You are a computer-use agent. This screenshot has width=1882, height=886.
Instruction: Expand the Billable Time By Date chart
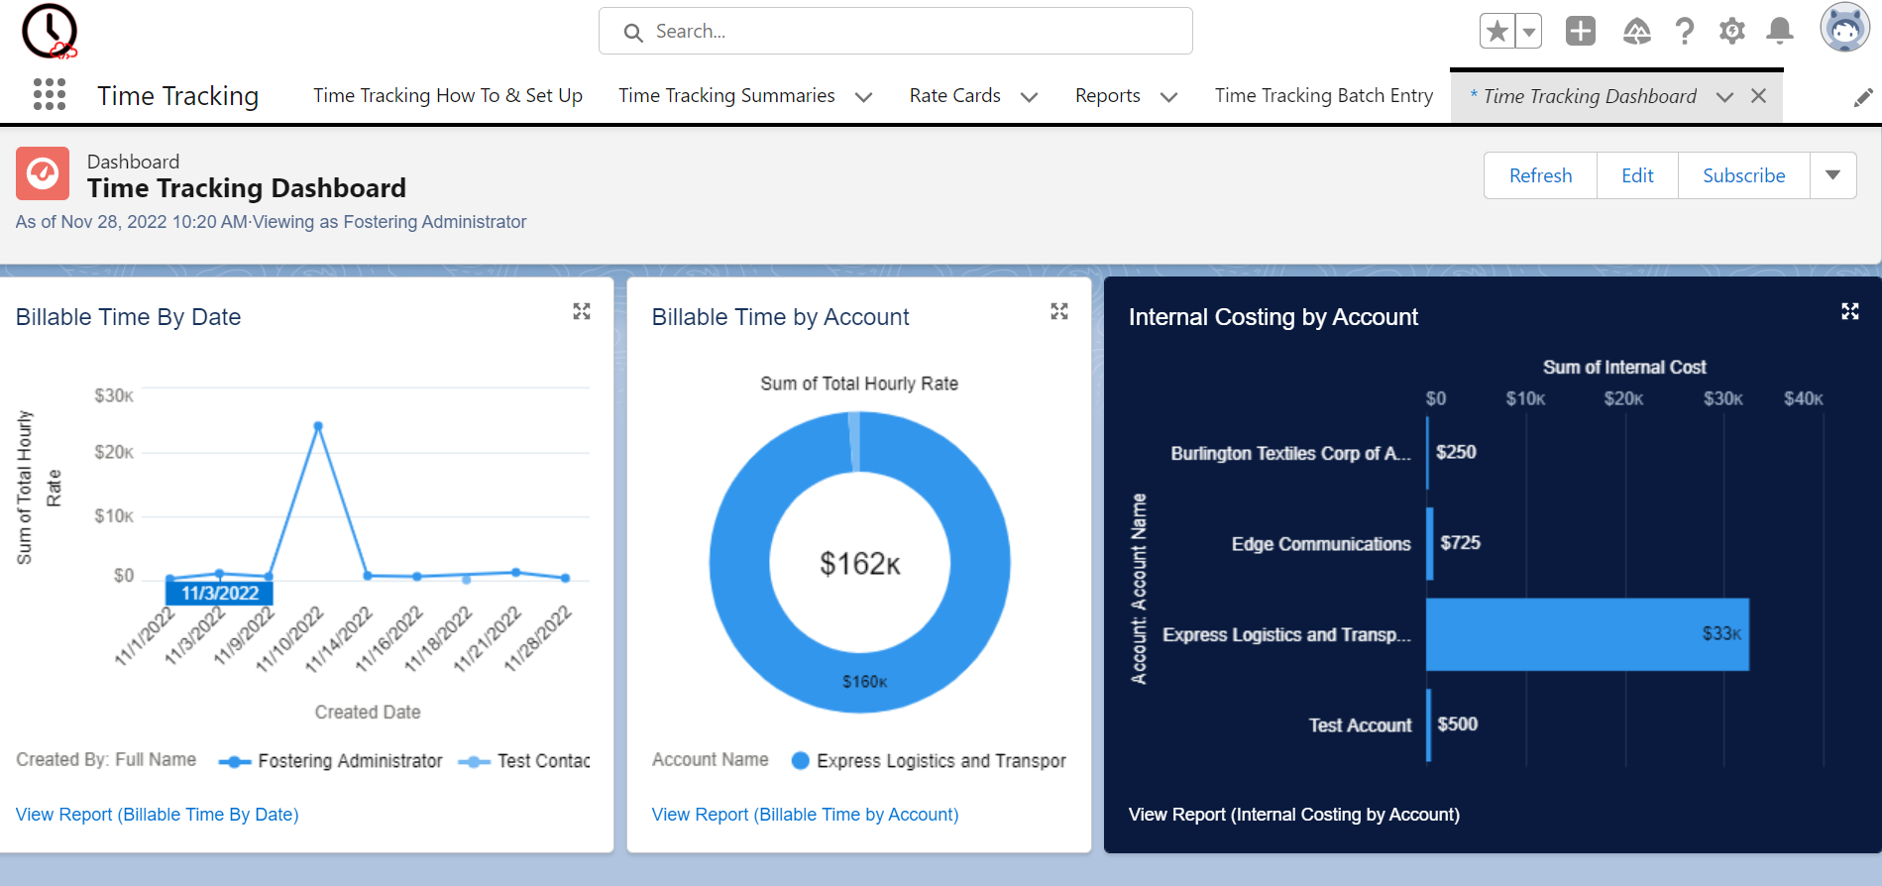click(x=582, y=312)
